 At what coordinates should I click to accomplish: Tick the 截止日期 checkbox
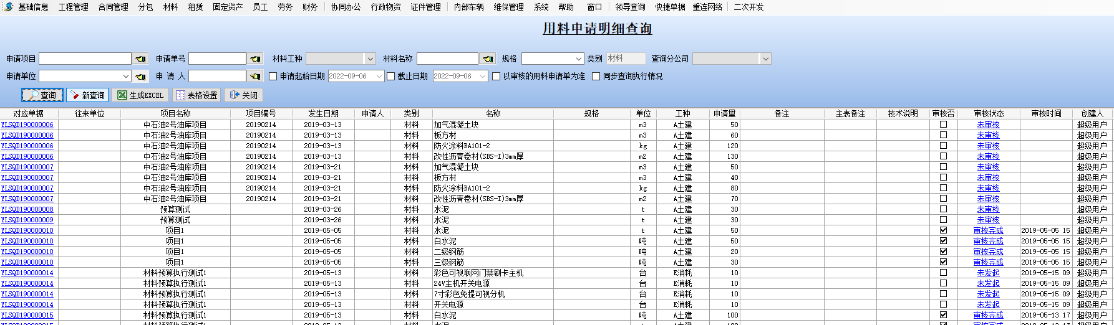pyautogui.click(x=391, y=77)
